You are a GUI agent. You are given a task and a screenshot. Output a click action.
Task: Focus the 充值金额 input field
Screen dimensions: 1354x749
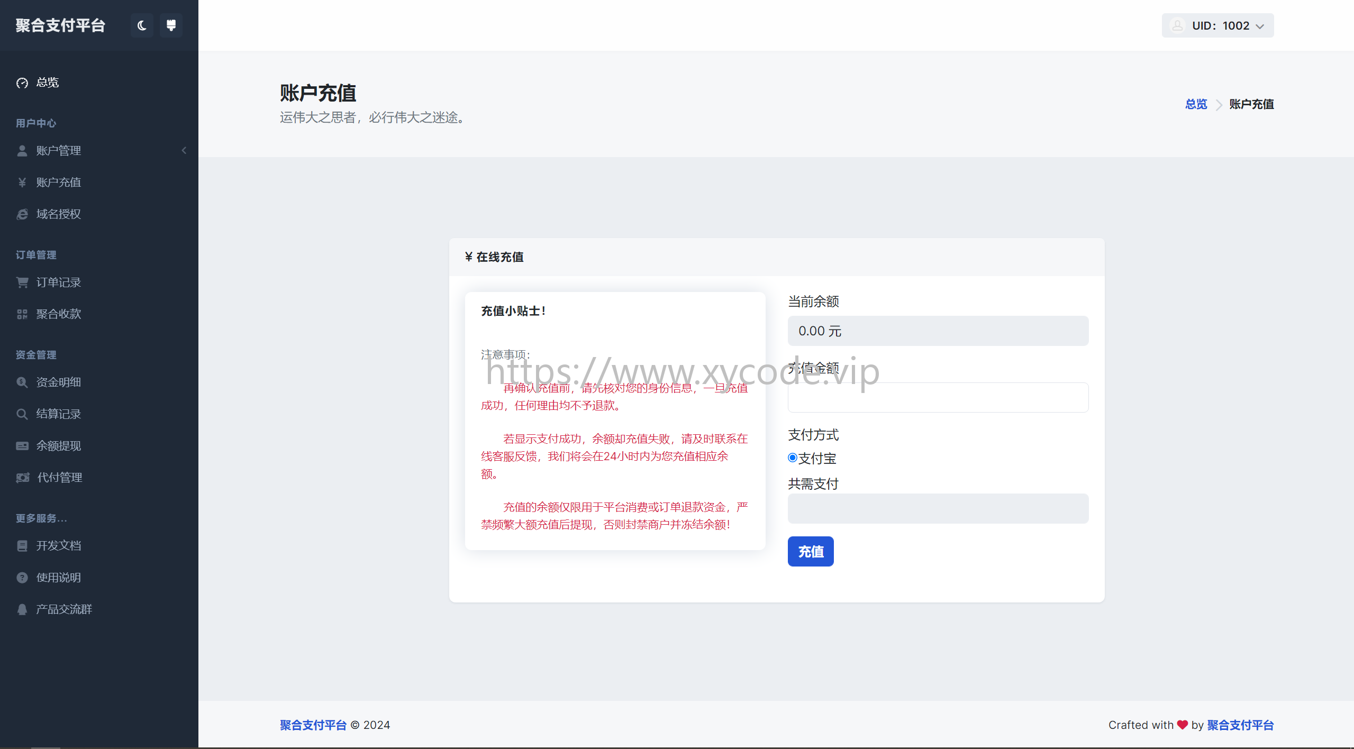tap(938, 398)
